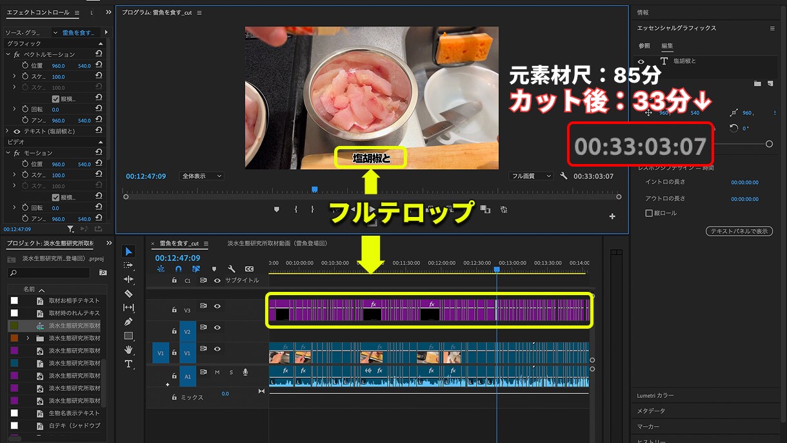Open Timeline Display Settings wrench
Viewport: 787px width, 443px height.
pos(232,269)
